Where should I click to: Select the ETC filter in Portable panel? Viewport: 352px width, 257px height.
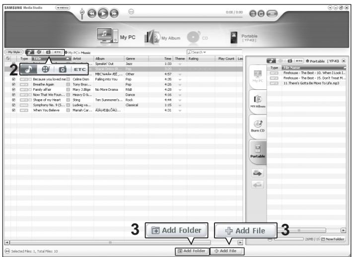pyautogui.click(x=299, y=61)
